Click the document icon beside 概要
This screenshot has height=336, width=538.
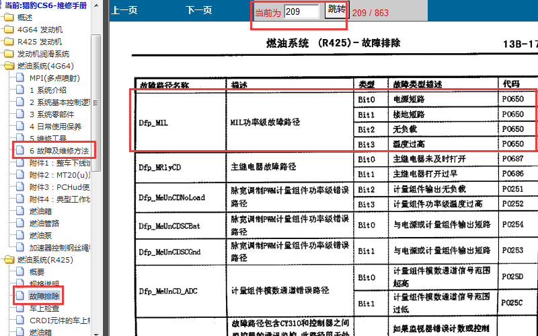[x=20, y=272]
